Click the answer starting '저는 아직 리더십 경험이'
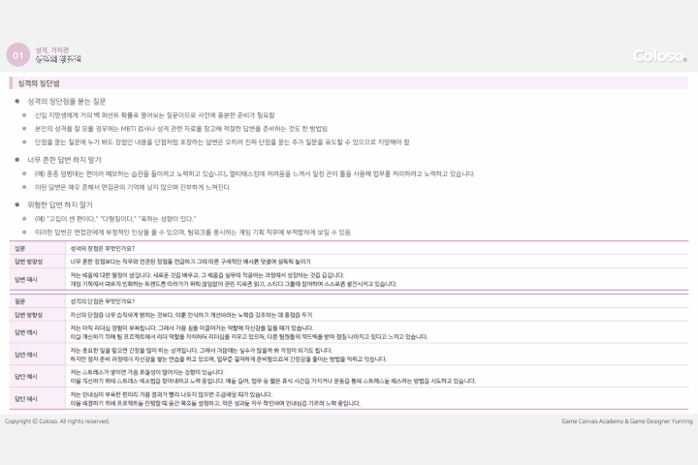698x465 pixels. click(x=249, y=332)
